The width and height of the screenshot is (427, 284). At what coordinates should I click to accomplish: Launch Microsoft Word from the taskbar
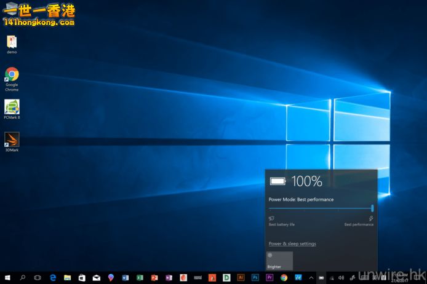click(x=126, y=278)
